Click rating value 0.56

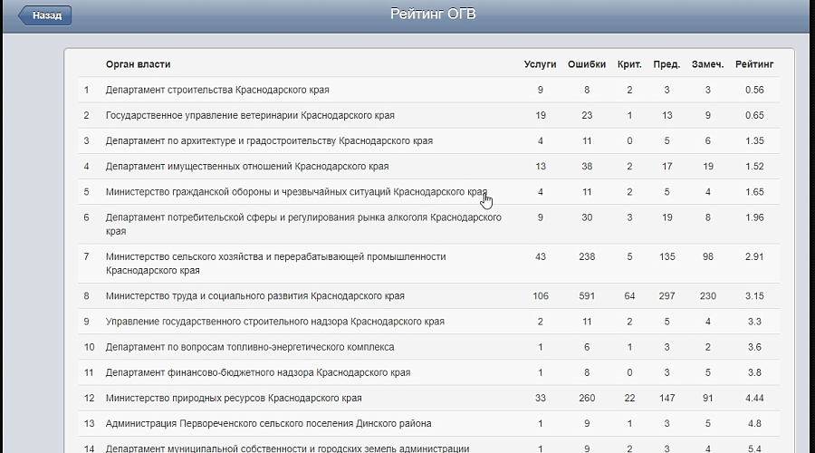pos(754,90)
